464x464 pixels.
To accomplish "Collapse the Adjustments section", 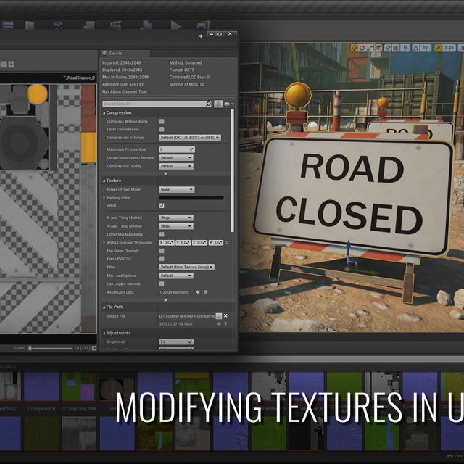I will [104, 333].
